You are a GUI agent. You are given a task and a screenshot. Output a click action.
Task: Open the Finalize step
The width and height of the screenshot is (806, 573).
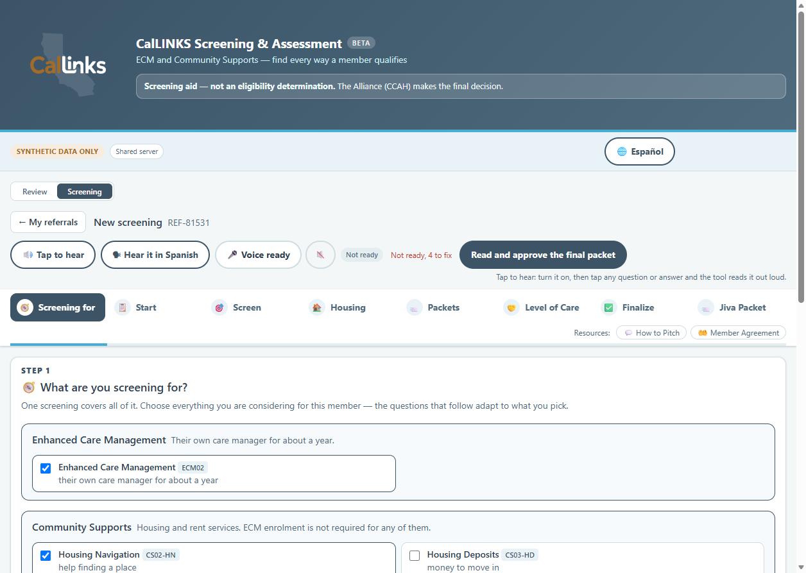[x=641, y=307]
